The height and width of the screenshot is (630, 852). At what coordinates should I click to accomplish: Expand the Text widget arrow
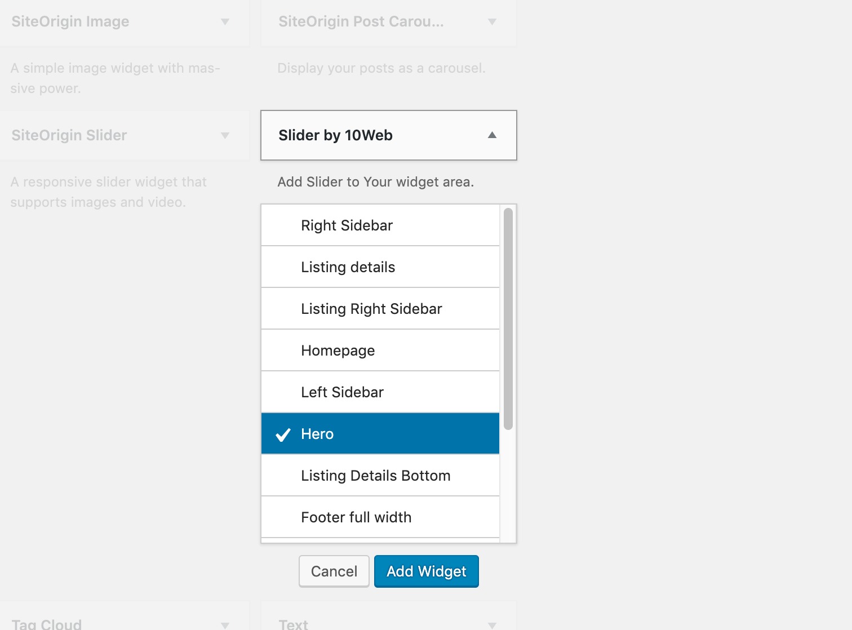pyautogui.click(x=492, y=625)
